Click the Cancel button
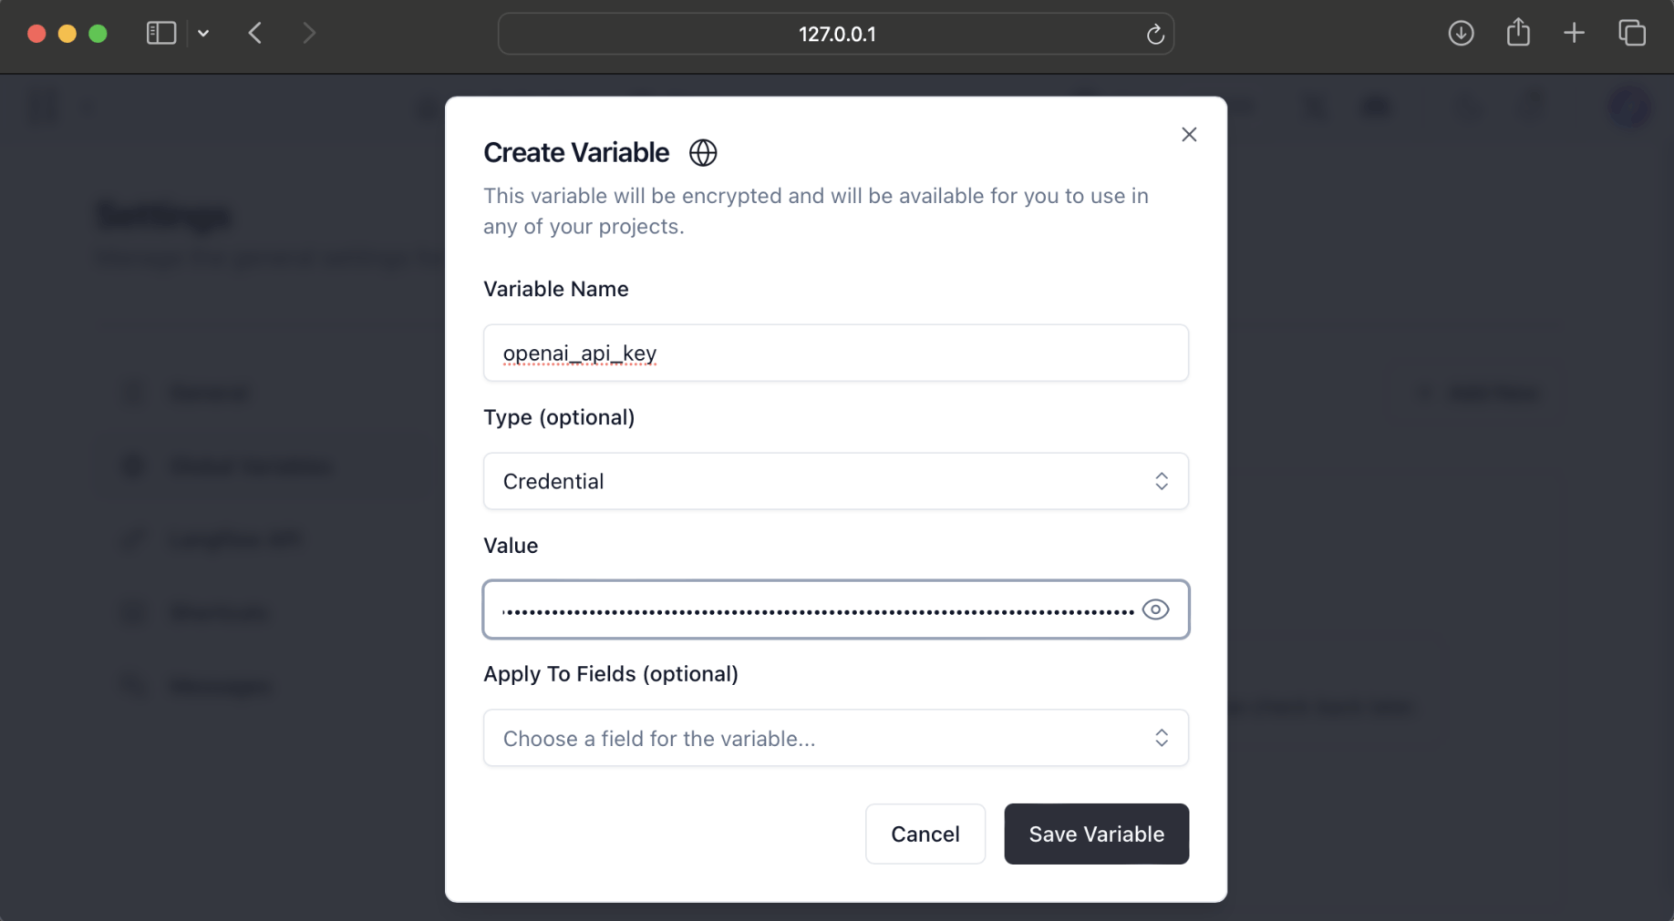Screen dimensions: 1674x921 click(925, 834)
